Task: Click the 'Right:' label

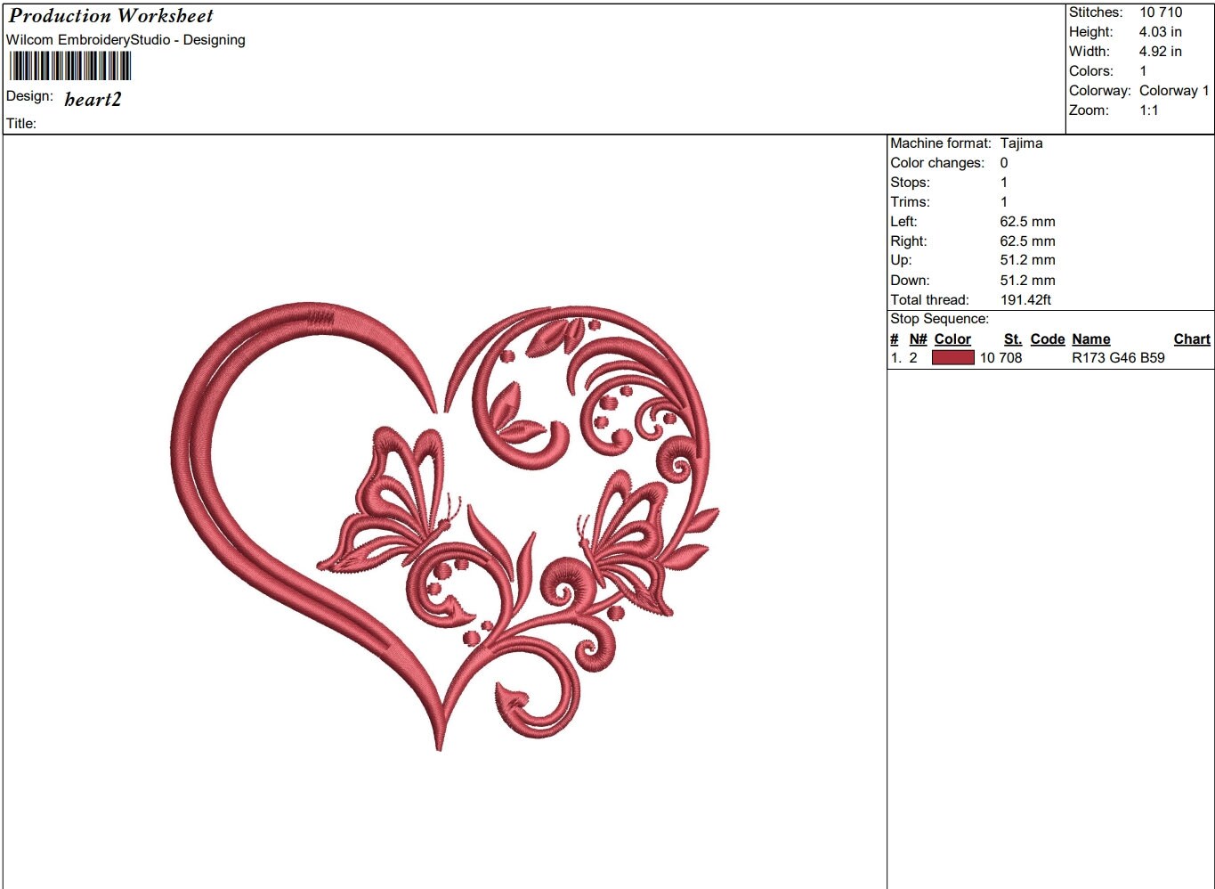Action: click(x=908, y=241)
